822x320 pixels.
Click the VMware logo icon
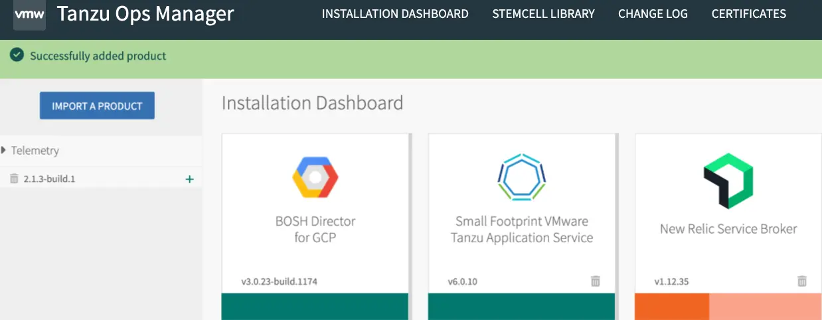click(29, 15)
